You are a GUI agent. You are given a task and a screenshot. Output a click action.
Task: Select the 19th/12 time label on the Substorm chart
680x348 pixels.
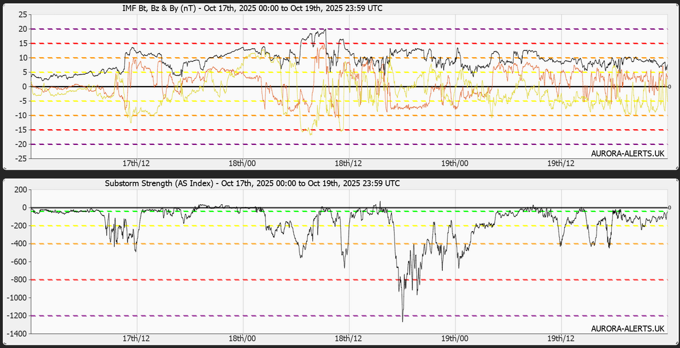pyautogui.click(x=561, y=338)
